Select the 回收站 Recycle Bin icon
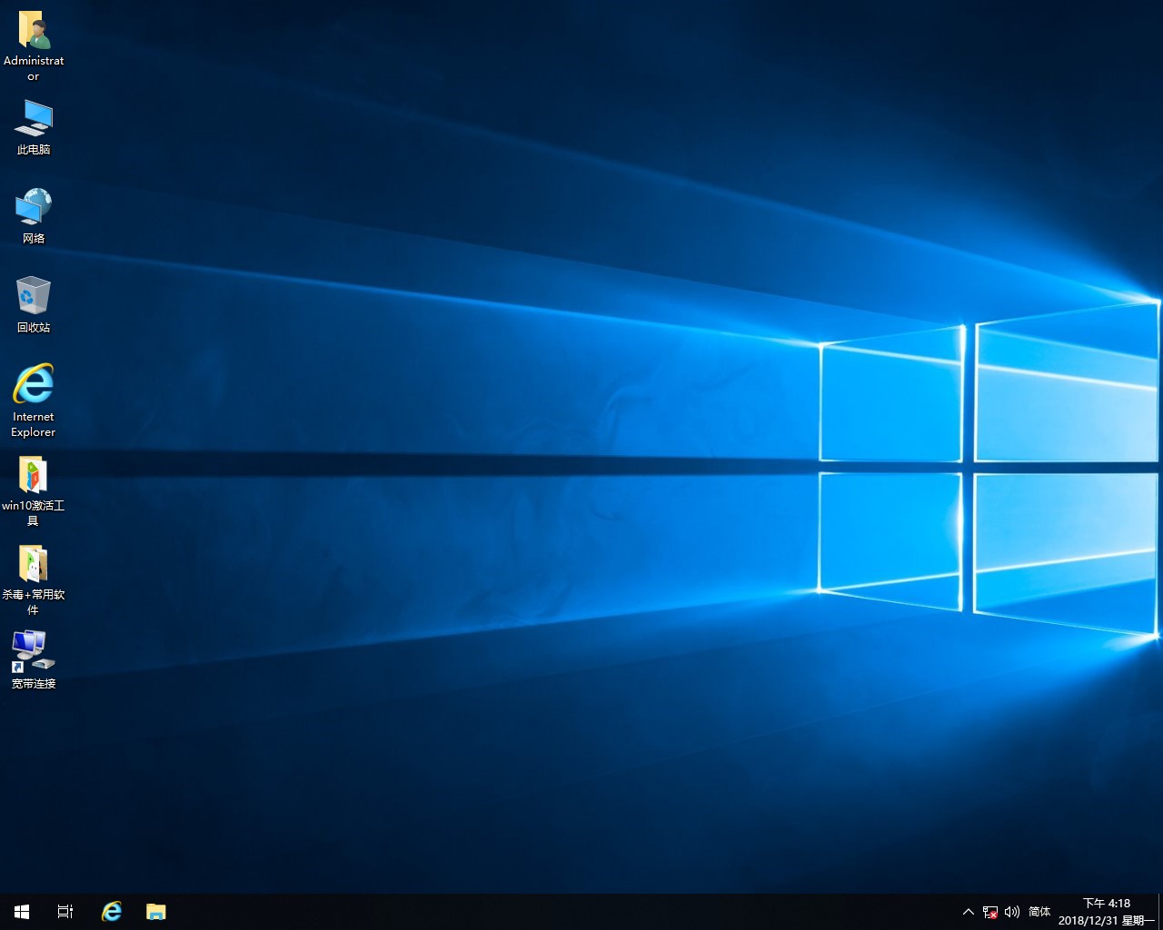The height and width of the screenshot is (930, 1163). coord(34,297)
